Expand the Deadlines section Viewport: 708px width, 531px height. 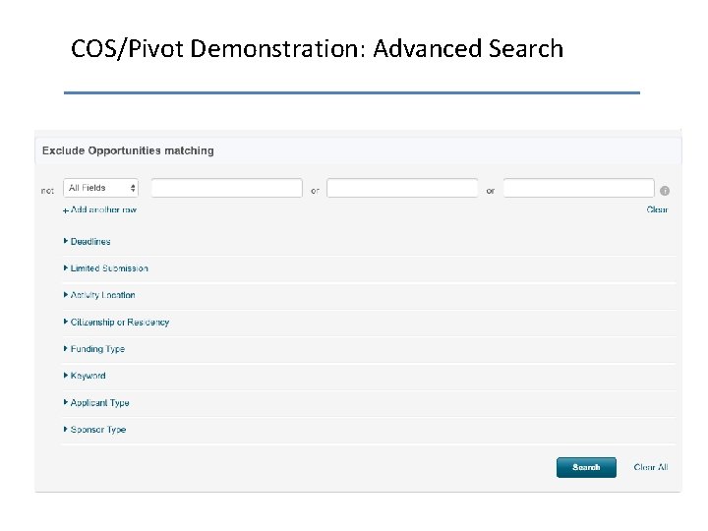point(88,242)
